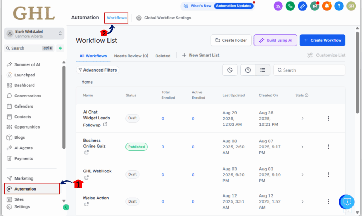Click Customize List
Viewport: 362px width, 216px height.
(x=326, y=55)
